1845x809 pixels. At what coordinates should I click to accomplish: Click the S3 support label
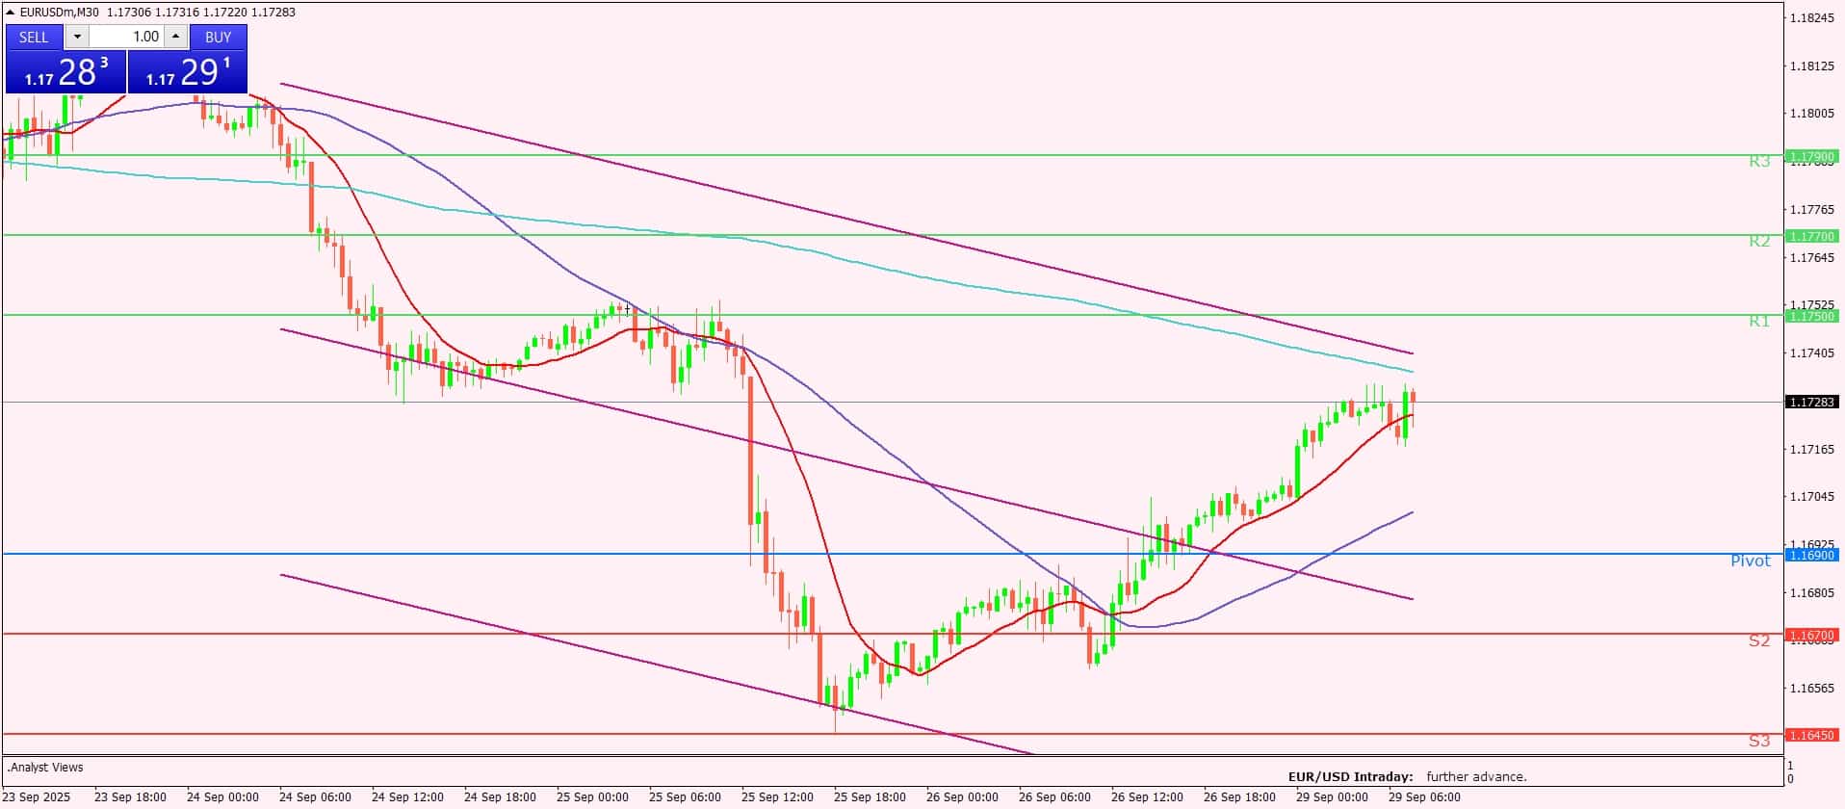point(1759,742)
